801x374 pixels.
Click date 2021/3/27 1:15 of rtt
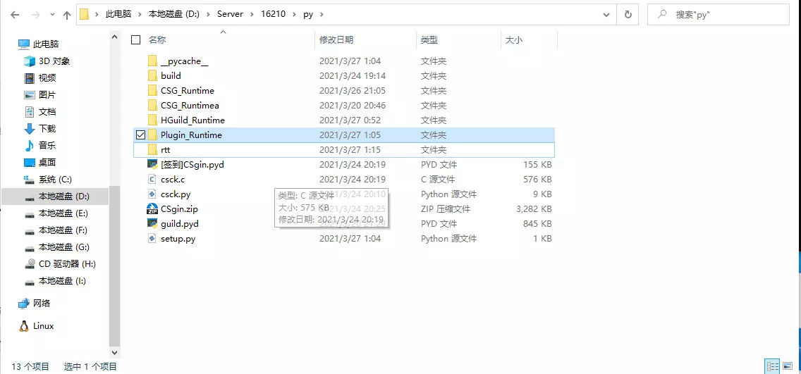pos(350,150)
